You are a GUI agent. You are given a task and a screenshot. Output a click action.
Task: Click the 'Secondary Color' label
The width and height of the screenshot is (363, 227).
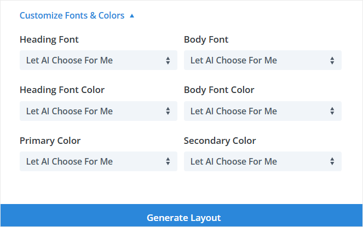(x=220, y=141)
